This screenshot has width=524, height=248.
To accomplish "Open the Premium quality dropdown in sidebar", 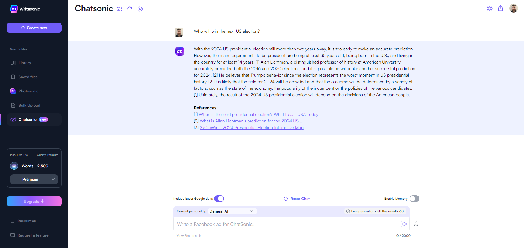I will pyautogui.click(x=34, y=179).
